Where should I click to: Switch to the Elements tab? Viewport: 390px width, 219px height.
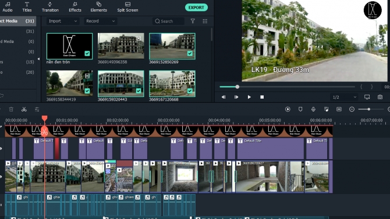[98, 7]
